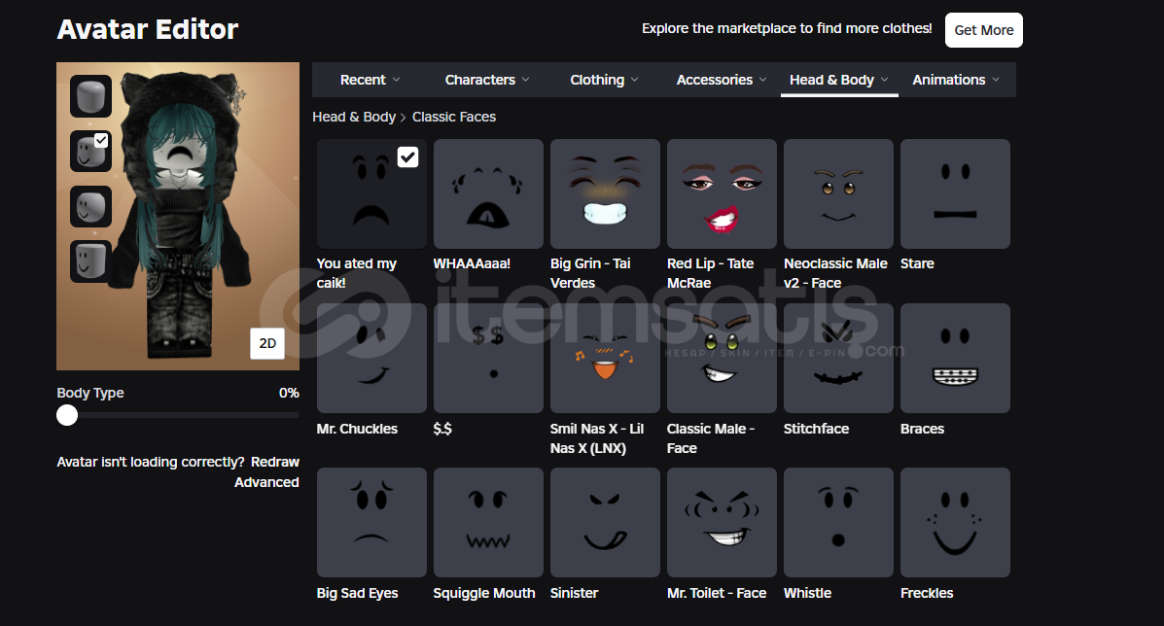Image resolution: width=1164 pixels, height=626 pixels.
Task: Open the Braces item name link
Action: point(922,429)
